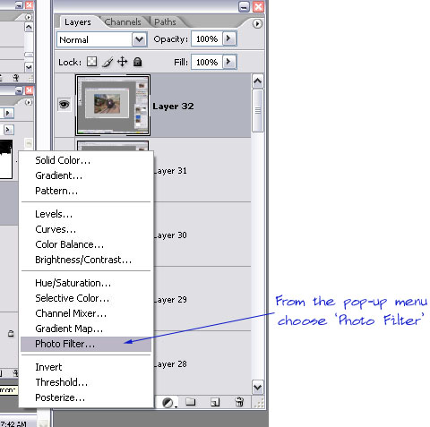Switch to the Paths tab

tap(165, 21)
